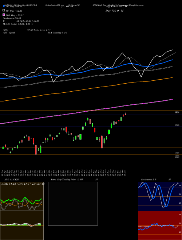Click the latest red candlestick at chart top
182x240 pixels.
click(x=126, y=114)
